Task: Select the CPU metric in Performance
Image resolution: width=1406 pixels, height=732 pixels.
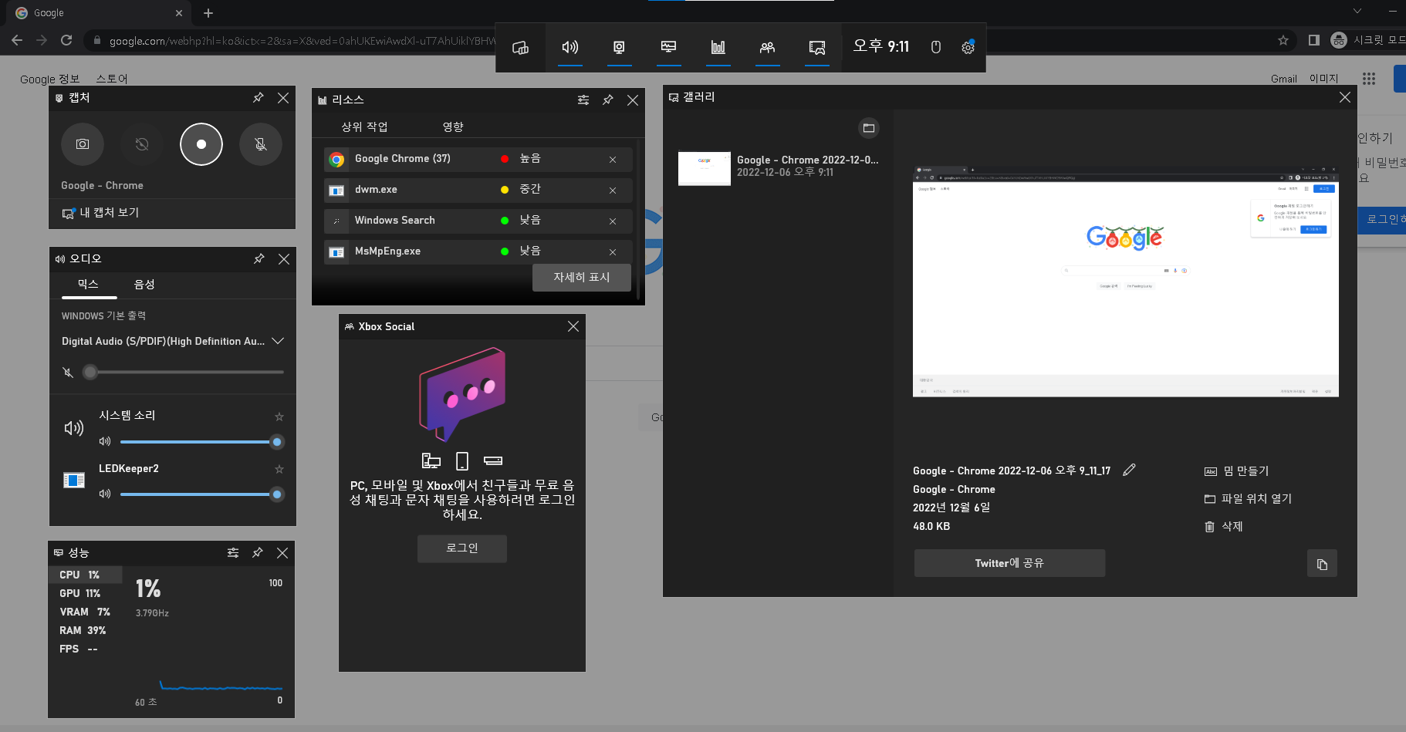Action: click(85, 575)
